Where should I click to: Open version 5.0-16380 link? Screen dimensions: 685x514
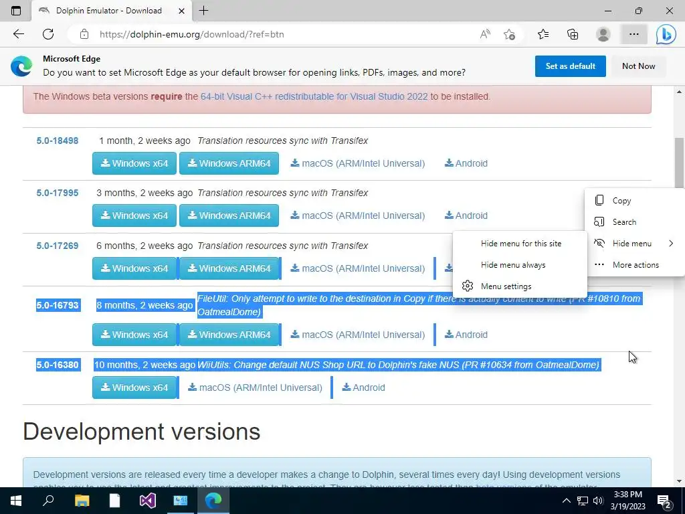point(58,365)
